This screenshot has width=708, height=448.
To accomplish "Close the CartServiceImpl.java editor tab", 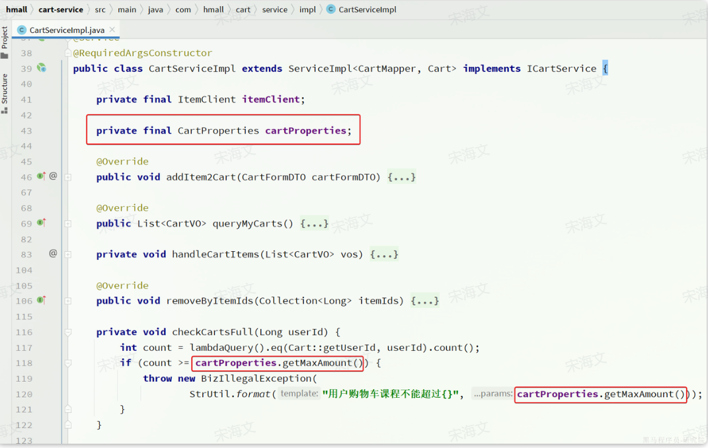I will tap(112, 30).
